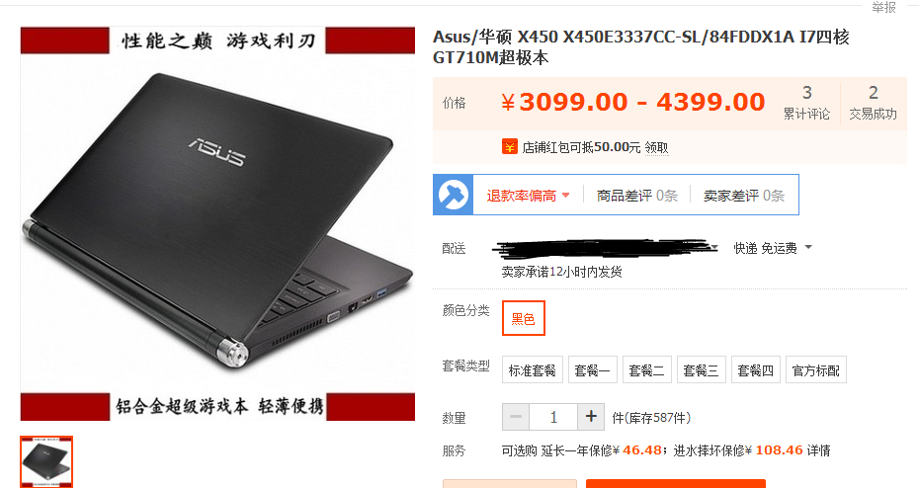Select the 标准套餐 package option
919x488 pixels.
point(533,369)
